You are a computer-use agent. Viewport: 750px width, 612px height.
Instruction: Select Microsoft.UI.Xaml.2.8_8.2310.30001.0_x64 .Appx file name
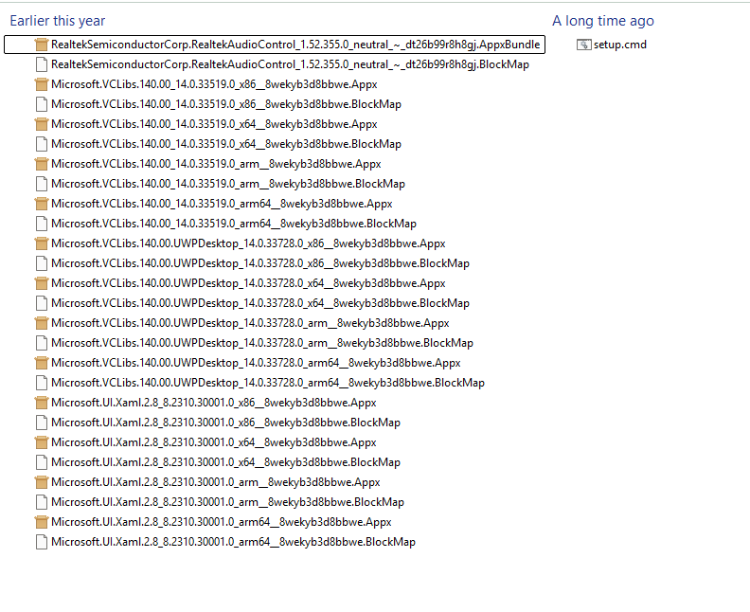(214, 442)
